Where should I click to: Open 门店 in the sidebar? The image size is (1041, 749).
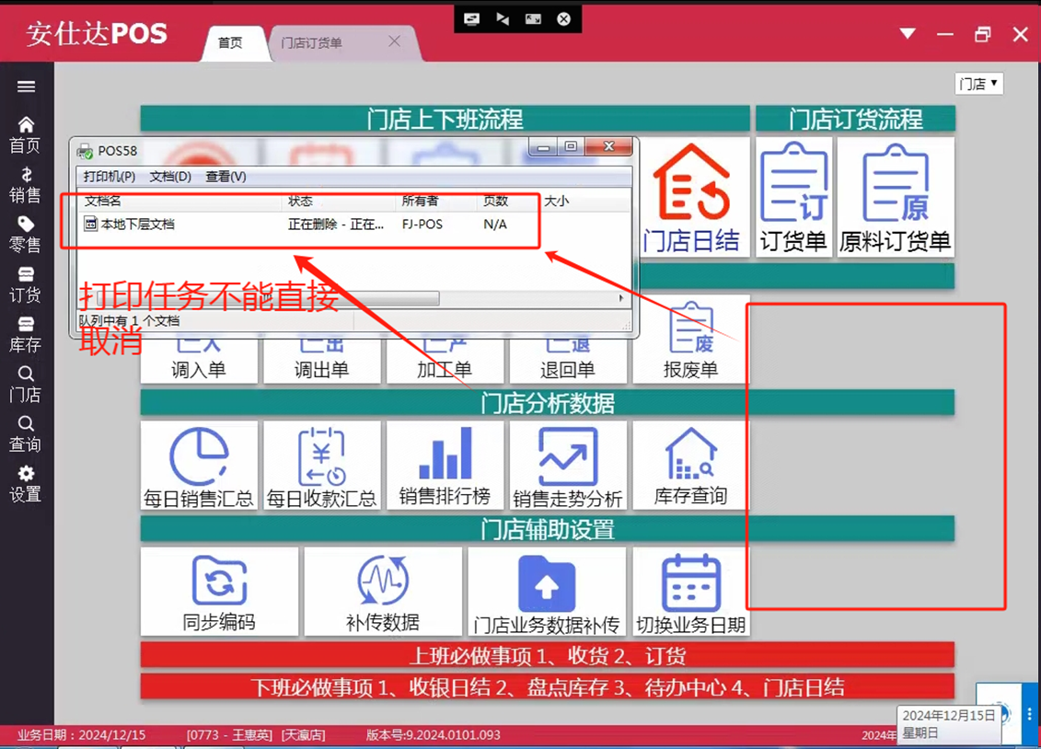(x=26, y=384)
